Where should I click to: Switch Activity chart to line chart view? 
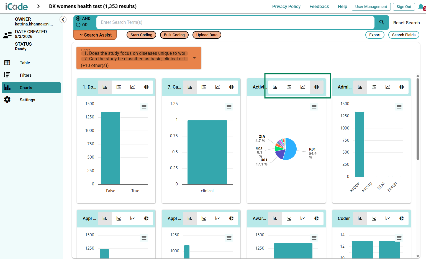coord(303,87)
